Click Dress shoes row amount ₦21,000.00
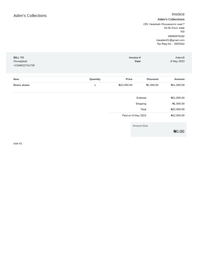This screenshot has height=264, width=198. [x=178, y=85]
